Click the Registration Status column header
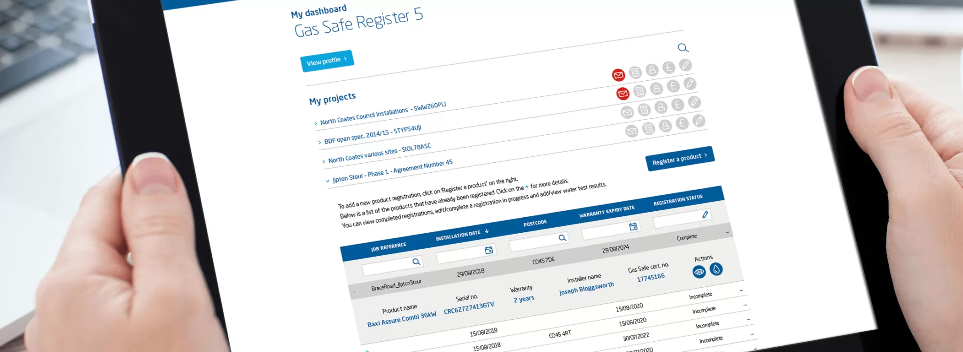Screen dimensions: 963x352 click(678, 200)
